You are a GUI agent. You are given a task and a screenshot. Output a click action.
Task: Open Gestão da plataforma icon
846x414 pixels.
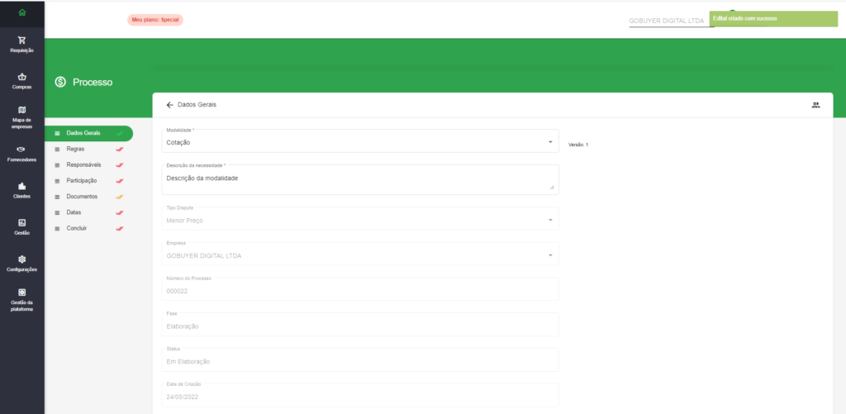point(22,292)
